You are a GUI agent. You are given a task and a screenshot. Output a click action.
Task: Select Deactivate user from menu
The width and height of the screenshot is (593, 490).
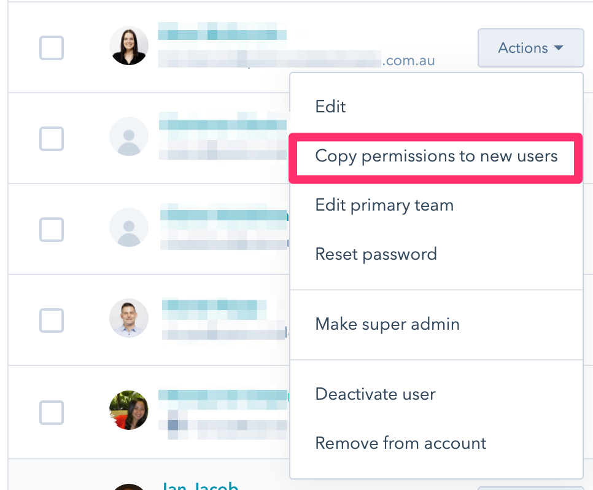375,394
